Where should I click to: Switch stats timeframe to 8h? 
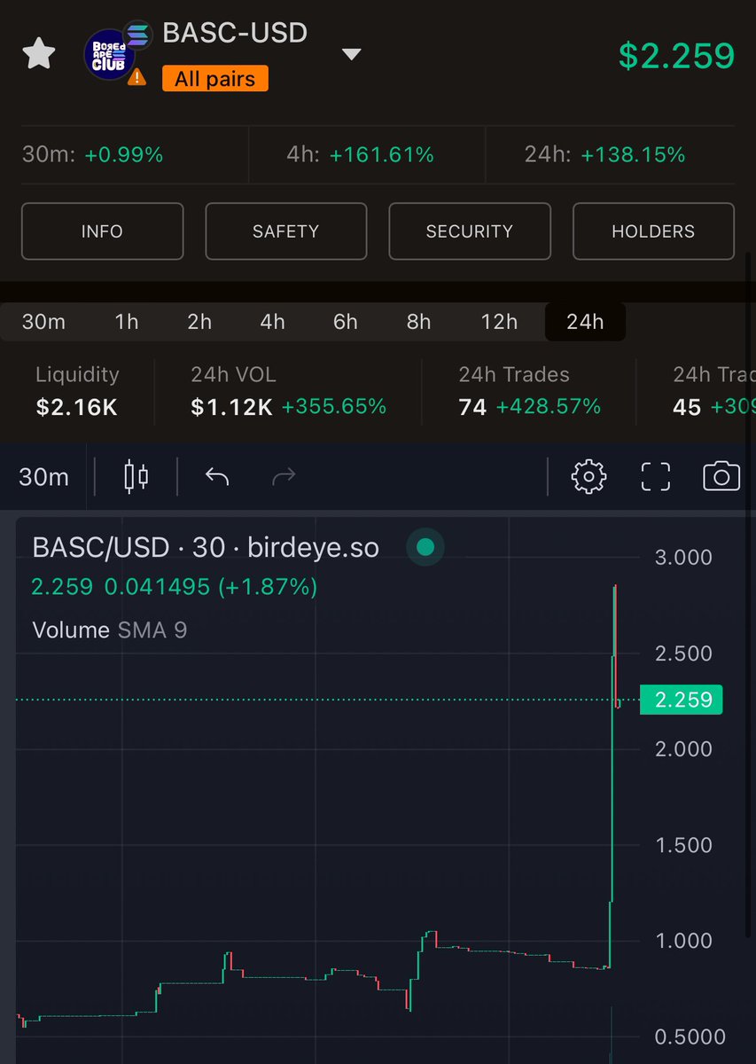pyautogui.click(x=418, y=322)
